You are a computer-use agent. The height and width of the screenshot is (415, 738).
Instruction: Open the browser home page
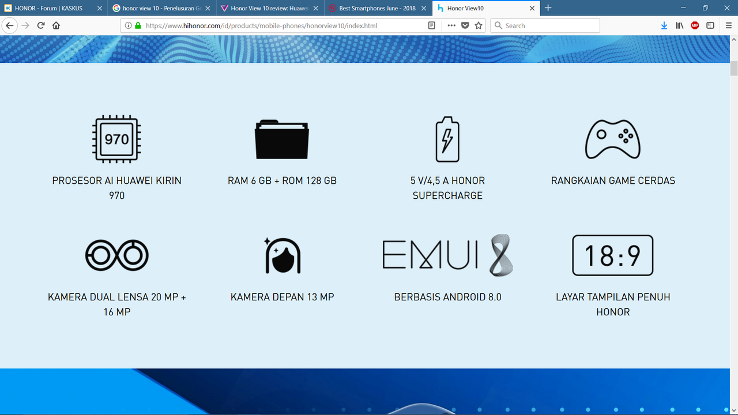57,25
